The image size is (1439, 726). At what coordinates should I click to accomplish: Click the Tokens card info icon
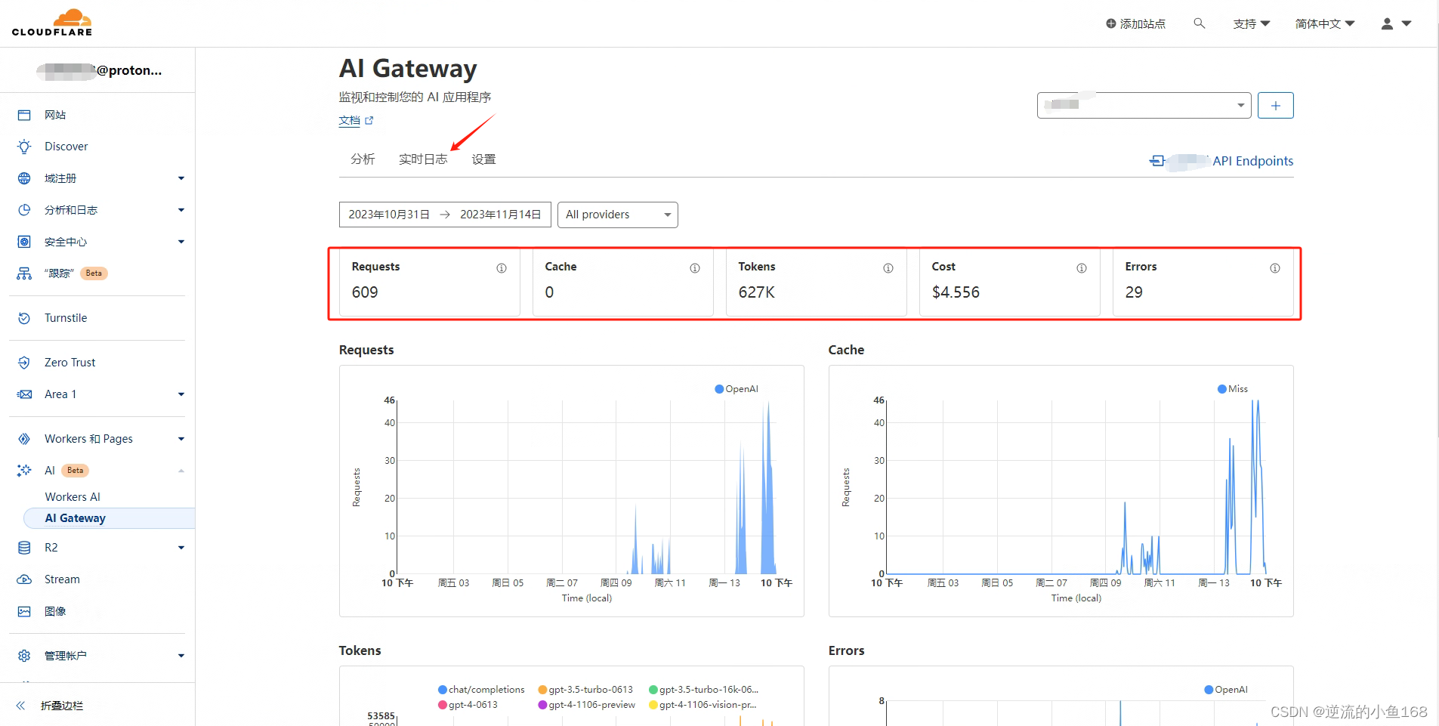[888, 268]
